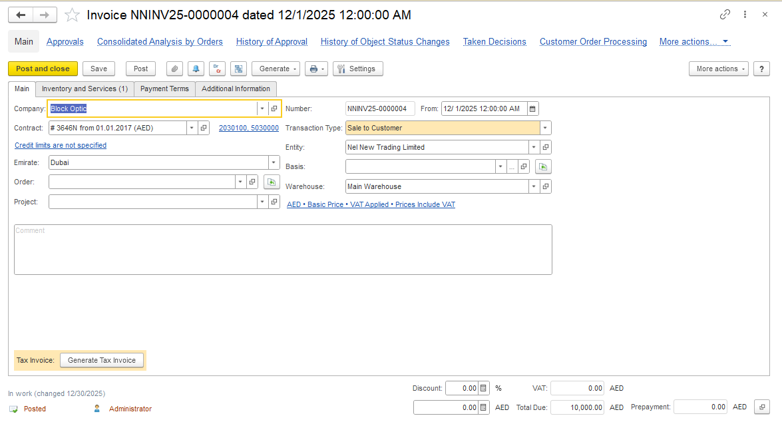
Task: Expand the Basis dropdown
Action: tap(500, 166)
